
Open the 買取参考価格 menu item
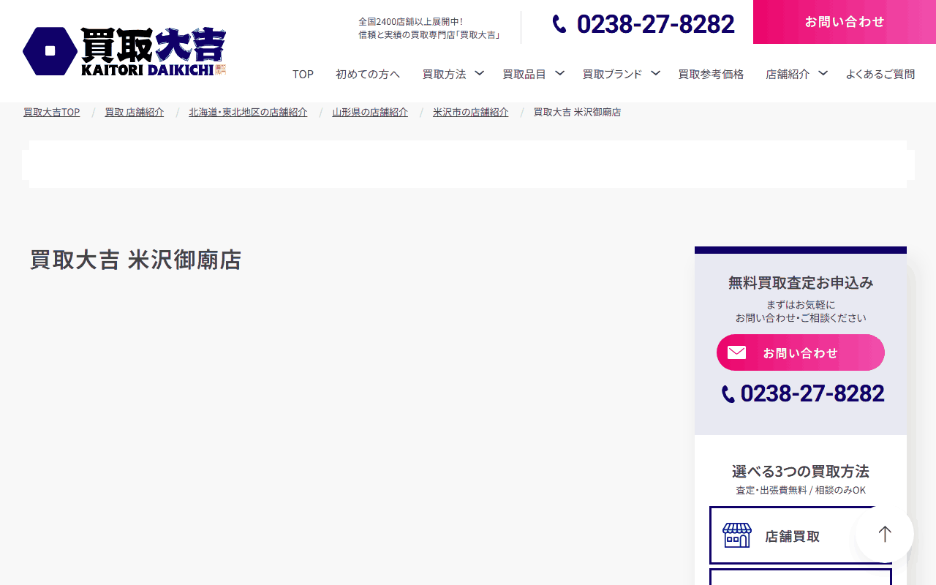point(711,74)
